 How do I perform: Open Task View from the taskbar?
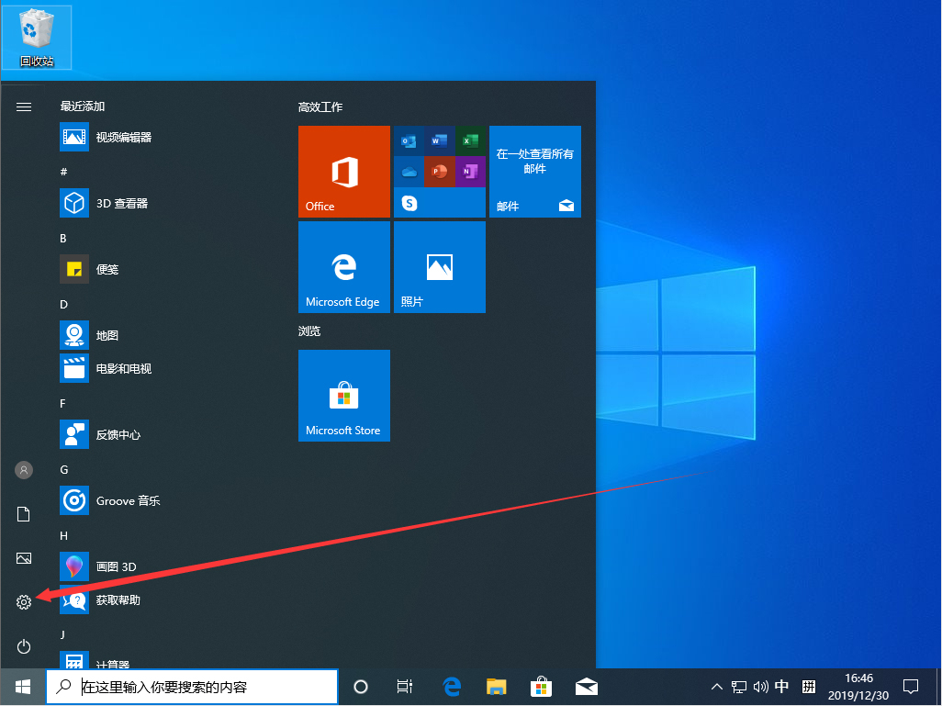click(x=405, y=686)
